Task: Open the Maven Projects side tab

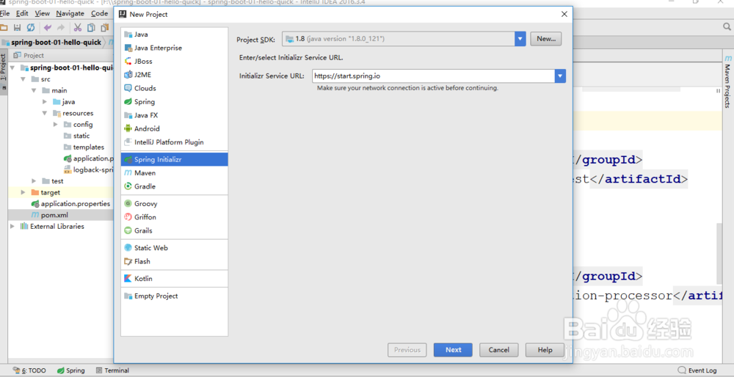Action: pos(727,81)
